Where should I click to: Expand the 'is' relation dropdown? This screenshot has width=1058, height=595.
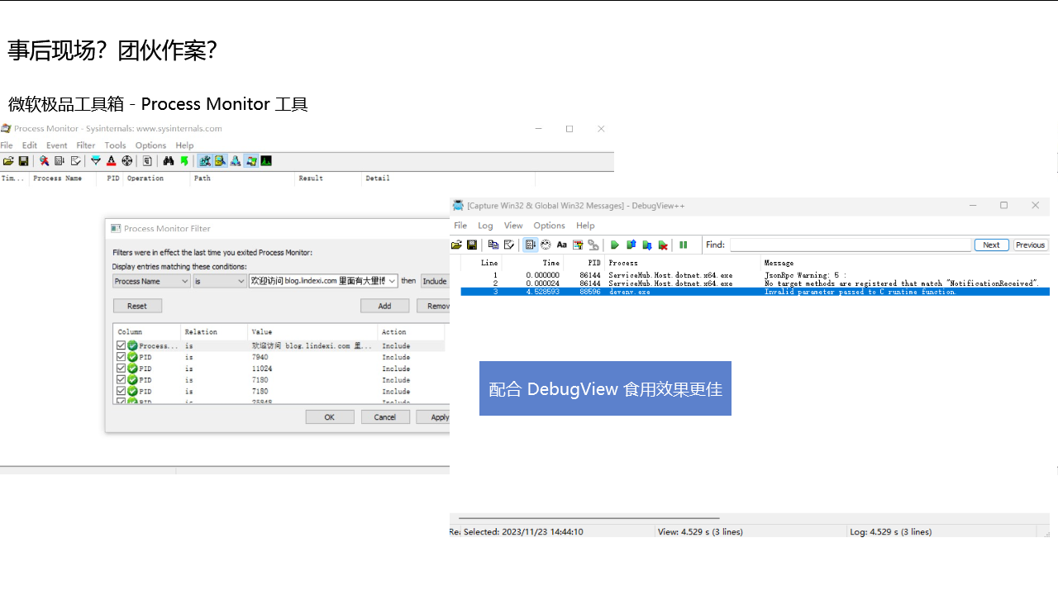tap(220, 281)
